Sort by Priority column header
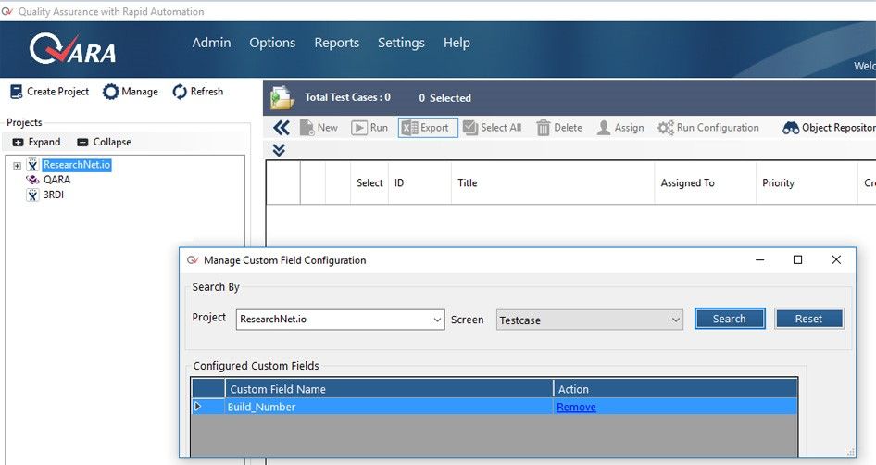 807,182
